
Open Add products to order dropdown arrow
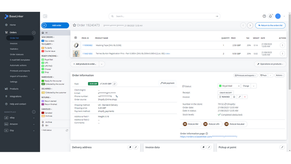[x=102, y=64]
